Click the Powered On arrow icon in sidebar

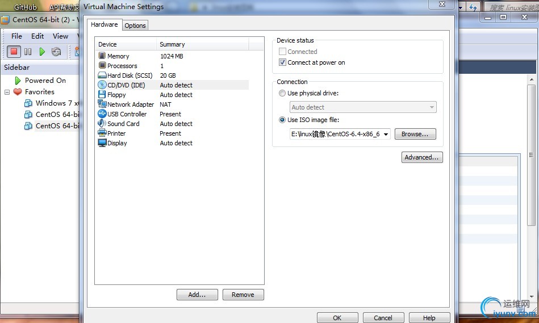click(x=18, y=81)
